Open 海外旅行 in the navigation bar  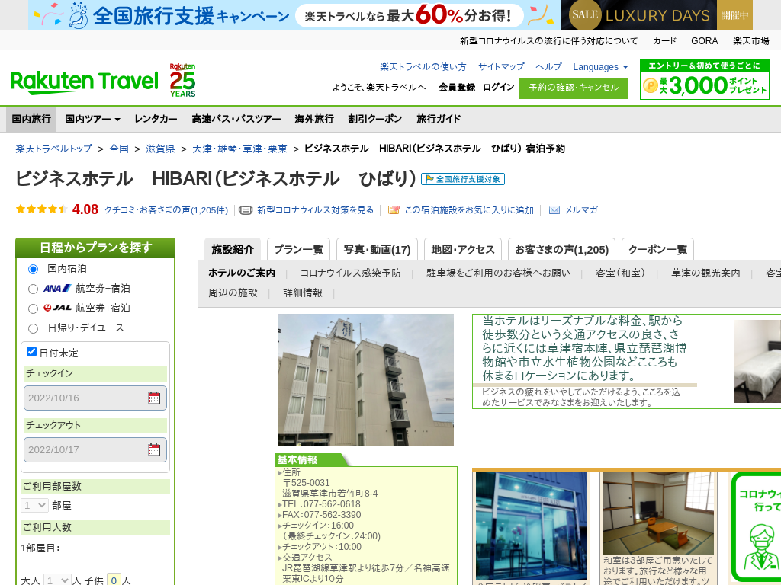click(314, 119)
